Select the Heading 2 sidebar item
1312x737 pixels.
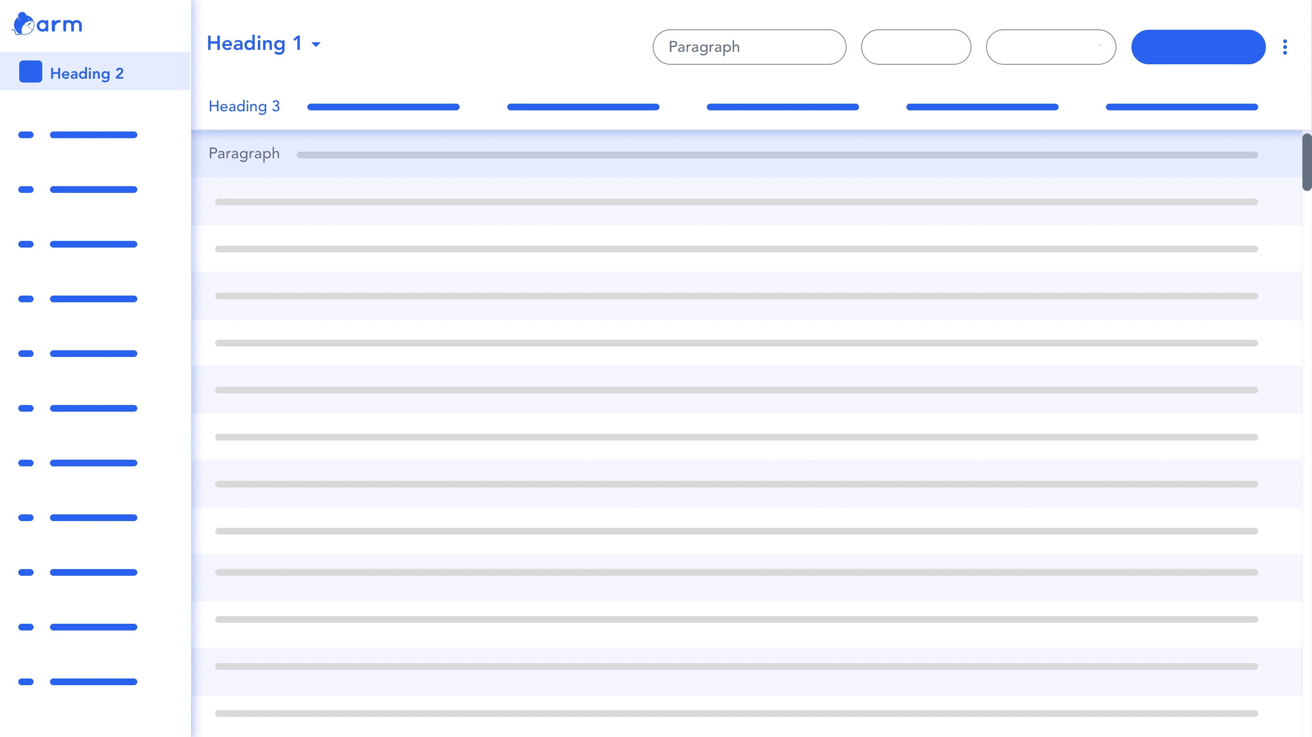pyautogui.click(x=95, y=71)
